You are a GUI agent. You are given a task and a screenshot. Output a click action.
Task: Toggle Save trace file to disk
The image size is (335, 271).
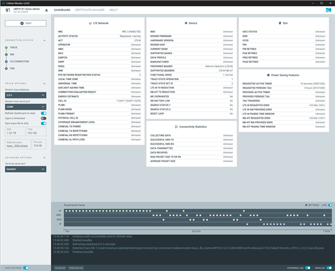click(x=43, y=124)
